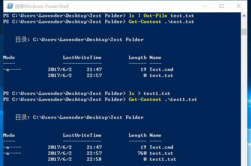Click the upper 目录 directory path line
This screenshot has width=251, height=166.
click(x=79, y=40)
